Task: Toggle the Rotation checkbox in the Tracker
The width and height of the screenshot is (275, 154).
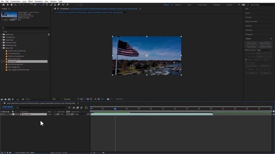Action: pyautogui.click(x=256, y=60)
